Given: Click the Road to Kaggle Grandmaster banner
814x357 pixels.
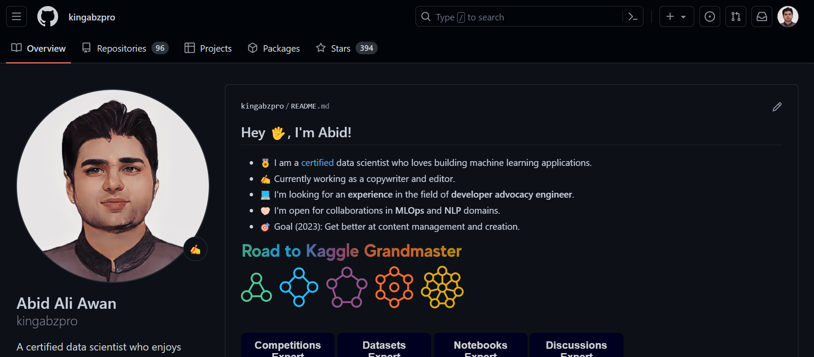Looking at the screenshot, I should point(352,251).
